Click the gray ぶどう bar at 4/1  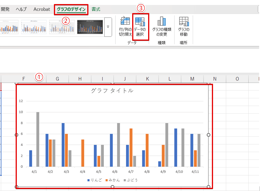pos(38,139)
